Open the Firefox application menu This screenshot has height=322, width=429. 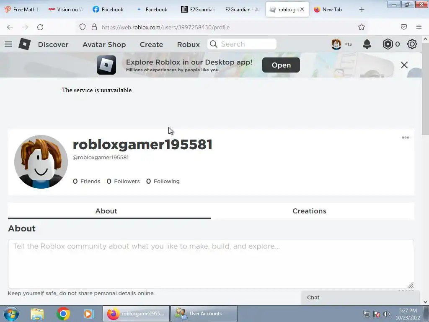click(x=419, y=27)
